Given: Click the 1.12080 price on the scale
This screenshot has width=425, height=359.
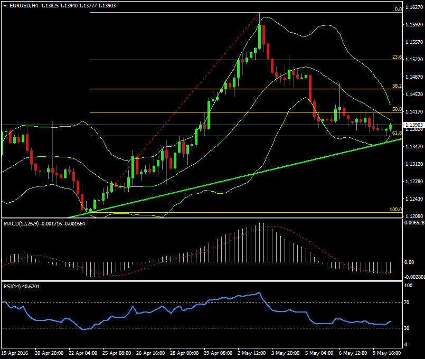Looking at the screenshot, I should (414, 216).
